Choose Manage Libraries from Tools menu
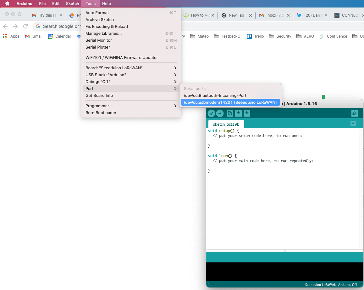The height and width of the screenshot is (290, 364). tap(103, 33)
